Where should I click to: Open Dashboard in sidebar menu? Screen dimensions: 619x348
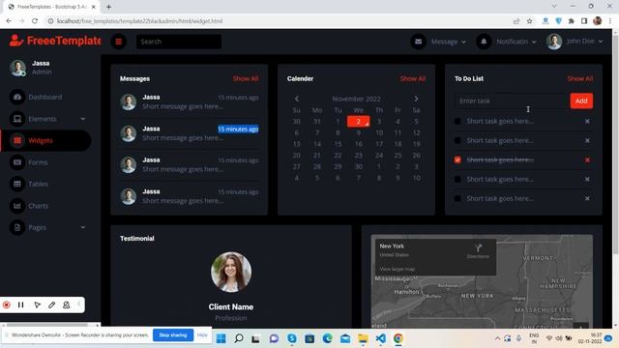[45, 97]
